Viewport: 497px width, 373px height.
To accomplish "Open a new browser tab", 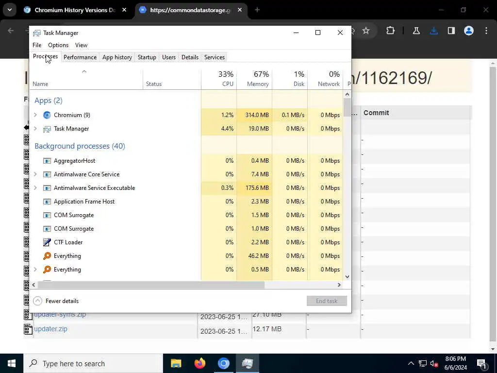I will pos(257,10).
